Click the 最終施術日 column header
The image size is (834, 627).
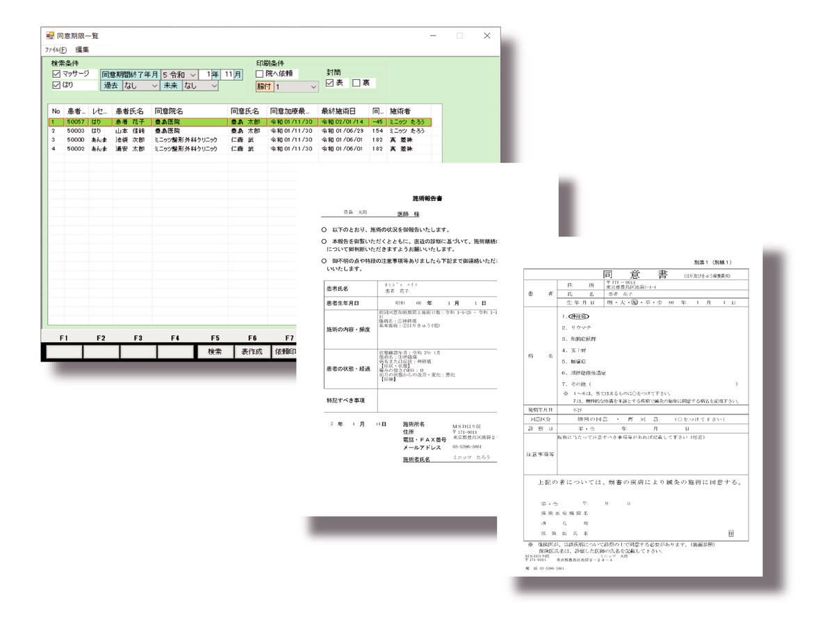coord(343,111)
